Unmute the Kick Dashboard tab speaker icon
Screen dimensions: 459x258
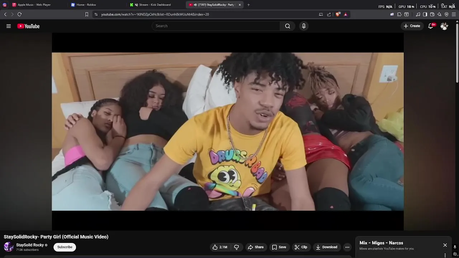[136, 5]
